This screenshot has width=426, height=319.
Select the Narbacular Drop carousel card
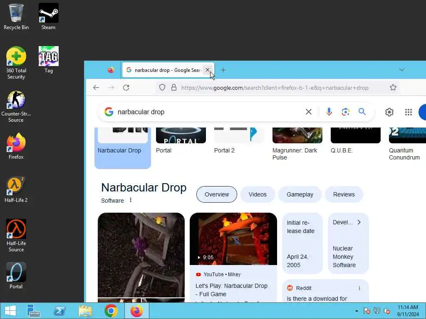[123, 148]
